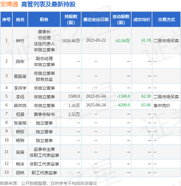Select the date 2023-03-22
This screenshot has height=186, width=181.
pyautogui.click(x=96, y=40)
